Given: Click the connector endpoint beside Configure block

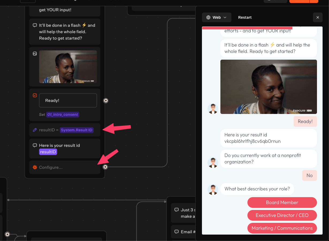Looking at the screenshot, I should pyautogui.click(x=105, y=167).
